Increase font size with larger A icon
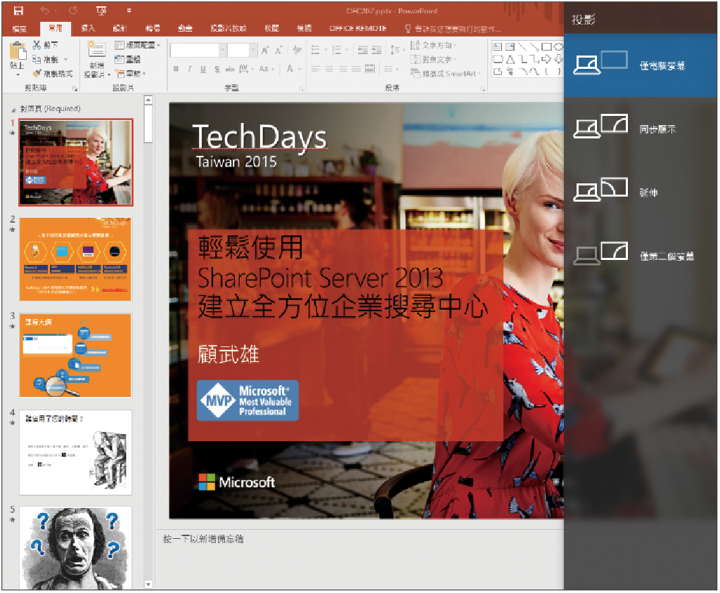Image resolution: width=720 pixels, height=593 pixels. click(265, 51)
